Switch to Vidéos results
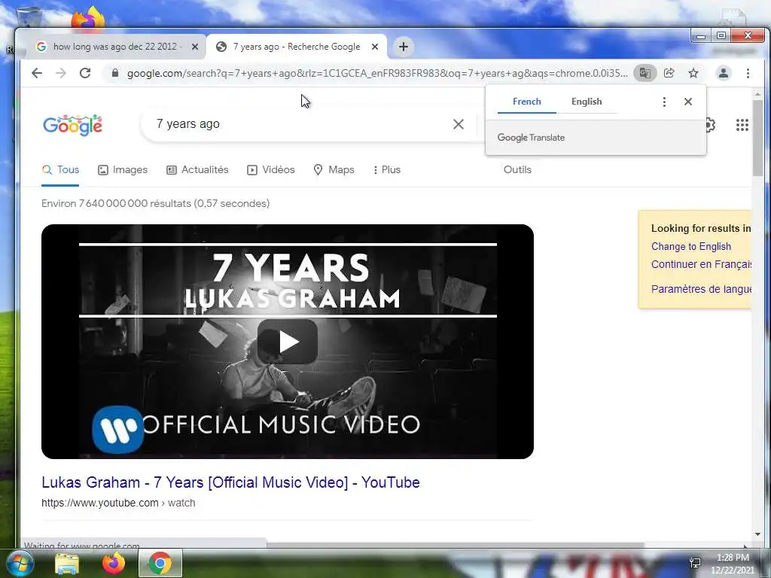The width and height of the screenshot is (771, 578). [x=270, y=170]
